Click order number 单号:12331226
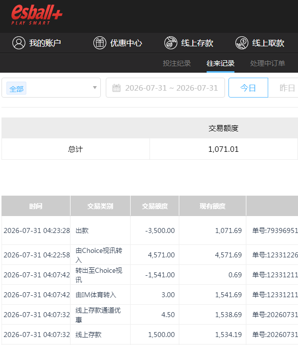The width and height of the screenshot is (298, 345). point(275,255)
